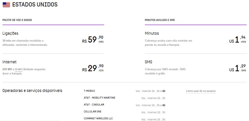249x121 pixels.
Task: Click the 'Operadoras e serviços disponíveis' heading
Action: tap(32, 90)
